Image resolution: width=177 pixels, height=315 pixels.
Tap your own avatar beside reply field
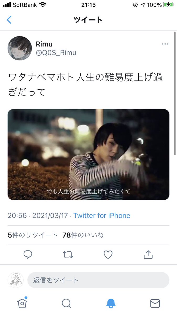(x=16, y=280)
